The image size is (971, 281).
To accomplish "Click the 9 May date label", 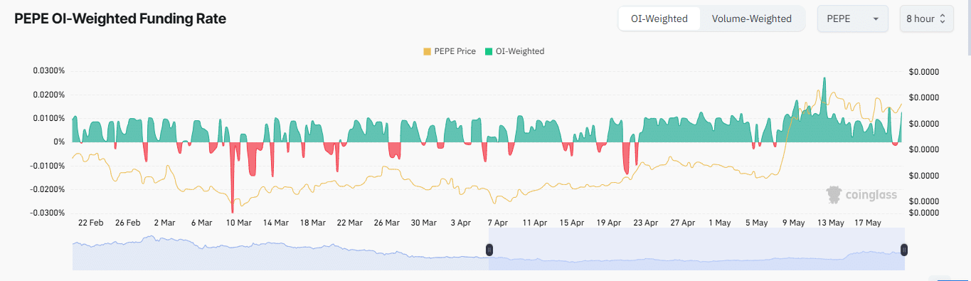I will (793, 223).
